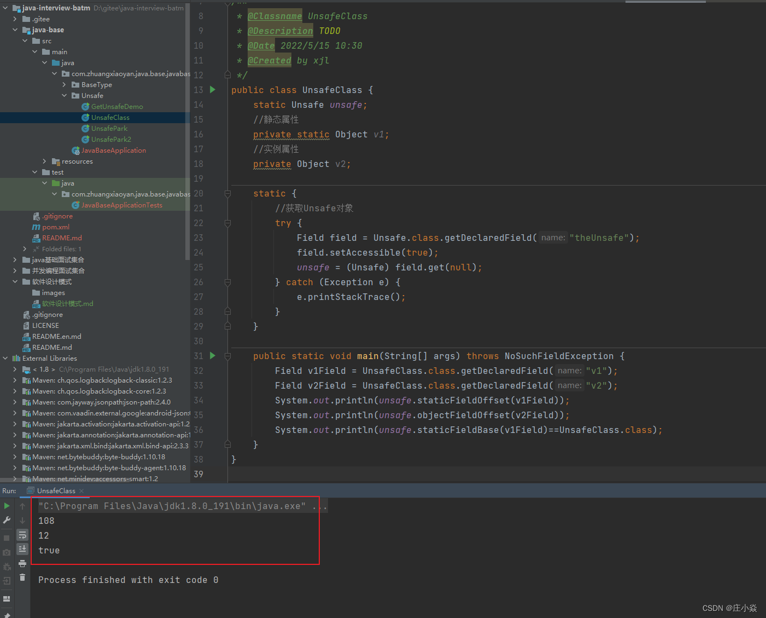Fold the catch block at line 26
Viewport: 766px width, 618px height.
pyautogui.click(x=227, y=282)
